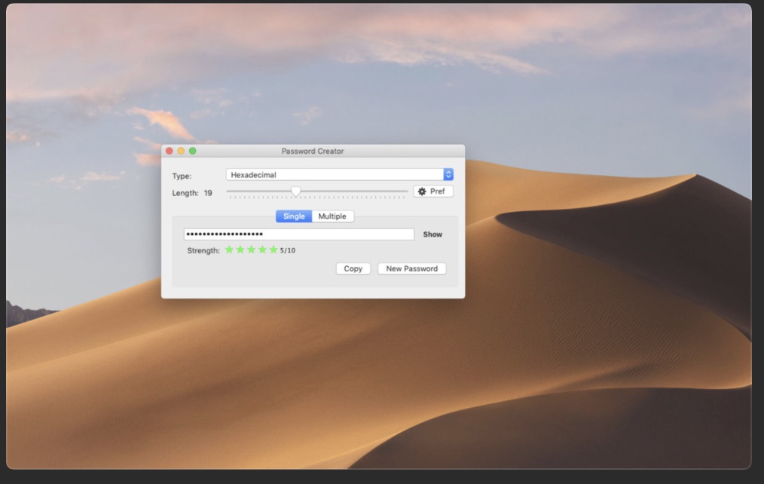Click the Length slider thumb

point(295,191)
